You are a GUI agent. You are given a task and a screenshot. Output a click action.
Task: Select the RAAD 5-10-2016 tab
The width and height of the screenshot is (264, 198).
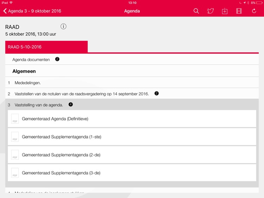[x=46, y=47]
